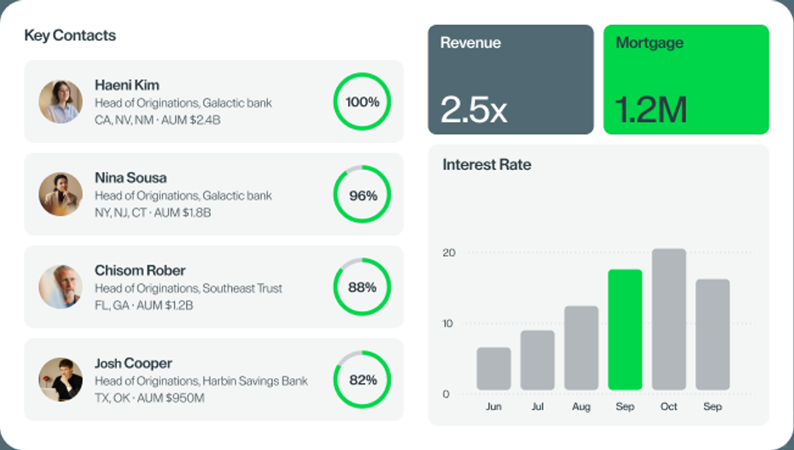The width and height of the screenshot is (794, 450).
Task: Click Nina Sousa's avatar picture
Action: pyautogui.click(x=60, y=195)
